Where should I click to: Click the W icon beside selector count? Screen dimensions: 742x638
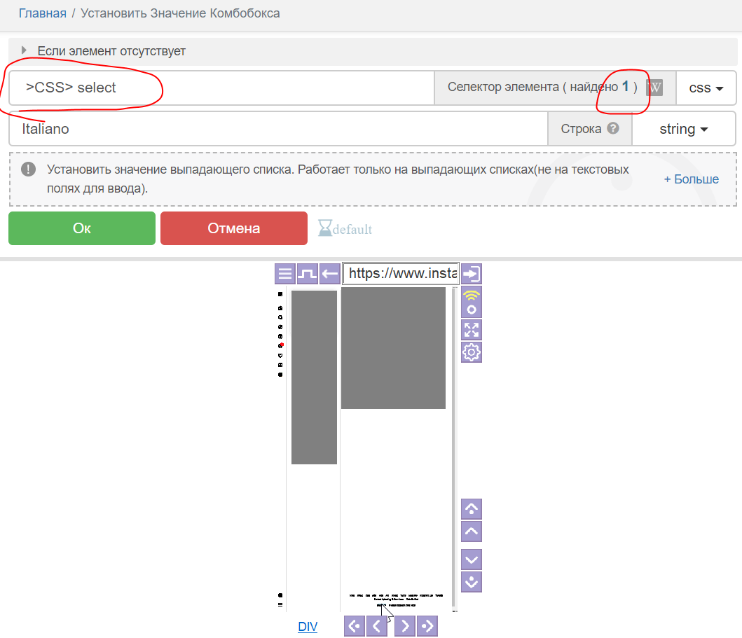click(654, 88)
